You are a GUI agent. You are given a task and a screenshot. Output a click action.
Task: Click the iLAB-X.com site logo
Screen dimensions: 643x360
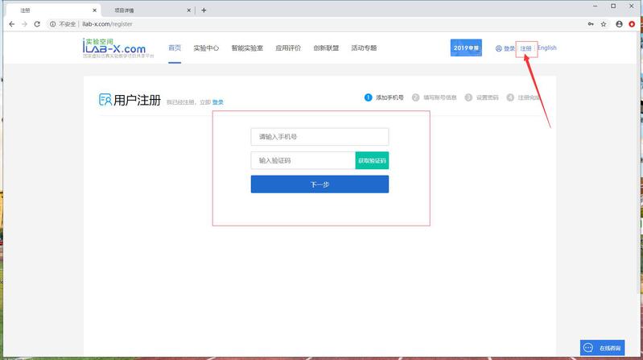[113, 48]
